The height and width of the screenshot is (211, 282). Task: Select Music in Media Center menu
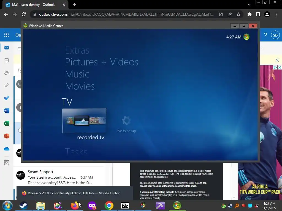pyautogui.click(x=77, y=74)
